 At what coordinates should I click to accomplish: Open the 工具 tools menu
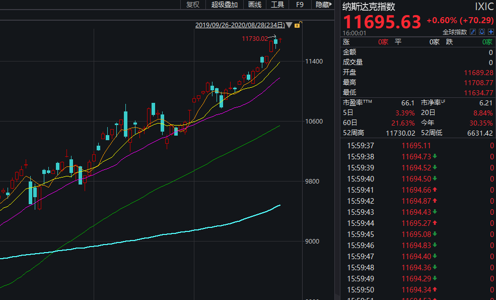click(277, 5)
